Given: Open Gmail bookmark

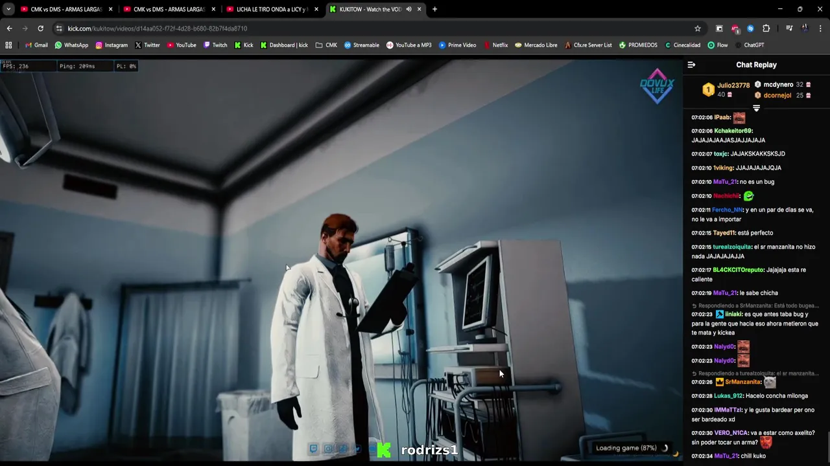Looking at the screenshot, I should [x=36, y=45].
